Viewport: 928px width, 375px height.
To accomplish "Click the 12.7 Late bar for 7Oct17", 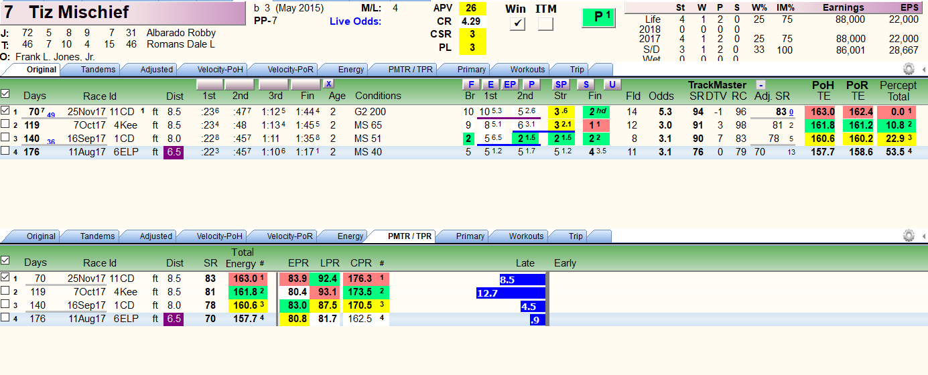I will (511, 293).
